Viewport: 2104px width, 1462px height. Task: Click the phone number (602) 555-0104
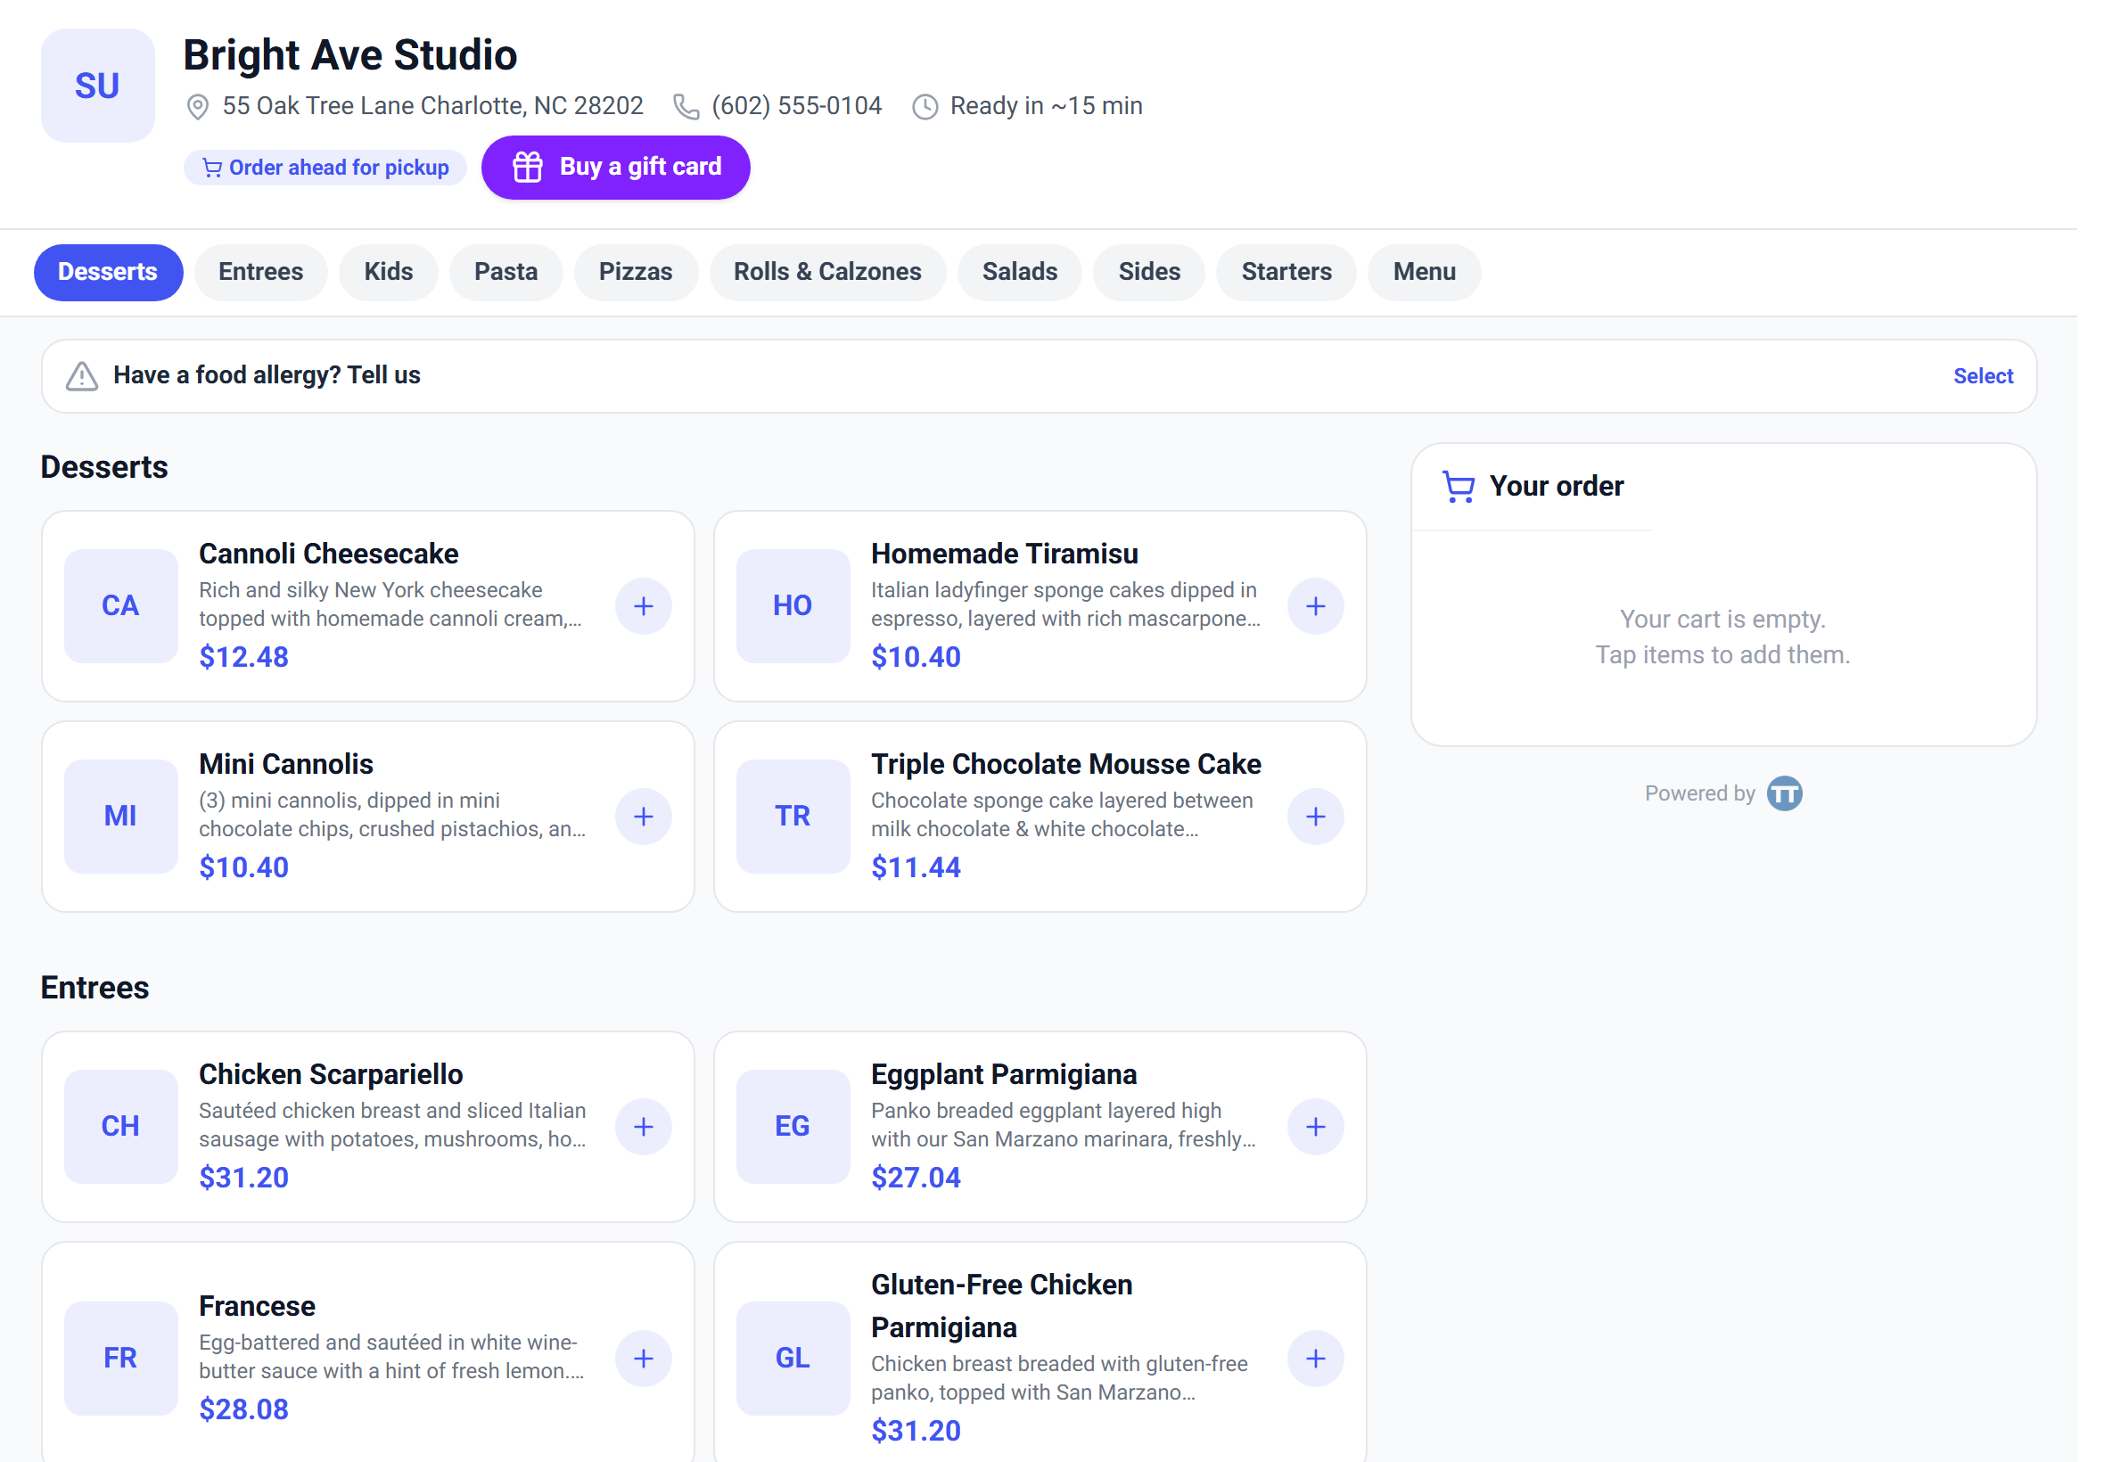pyautogui.click(x=796, y=106)
